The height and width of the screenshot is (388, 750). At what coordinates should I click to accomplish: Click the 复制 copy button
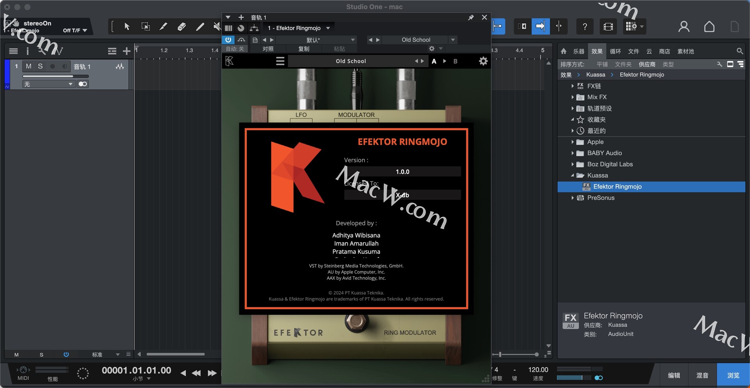click(304, 49)
